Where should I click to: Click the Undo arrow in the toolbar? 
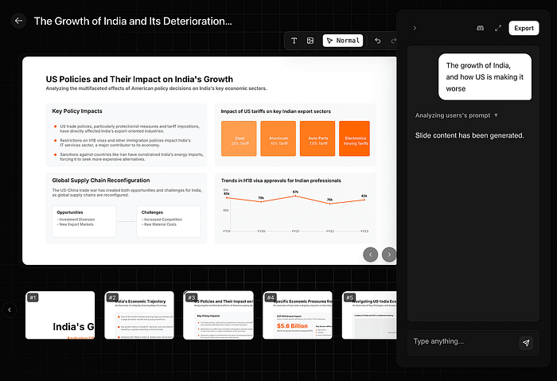pyautogui.click(x=377, y=41)
